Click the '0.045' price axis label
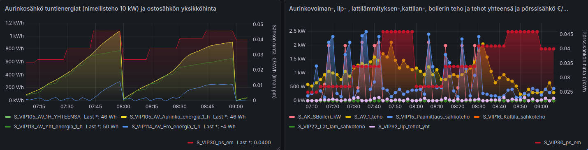Image resolution: width=588 pixels, height=150 pixels. point(567,34)
